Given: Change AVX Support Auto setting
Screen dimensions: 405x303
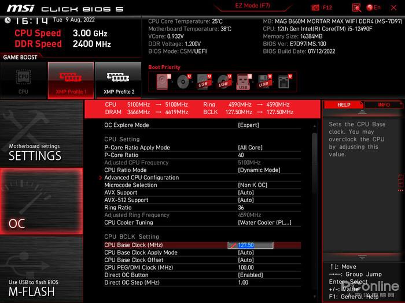Looking at the screenshot, I should pos(246,192).
